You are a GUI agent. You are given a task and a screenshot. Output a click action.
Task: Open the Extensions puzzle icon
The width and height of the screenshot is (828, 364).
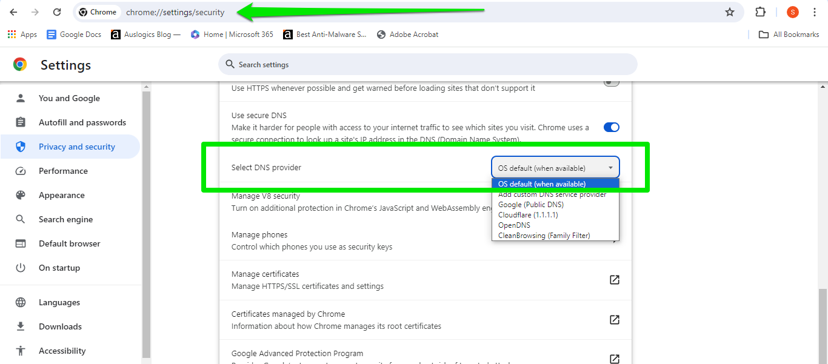[x=760, y=12]
